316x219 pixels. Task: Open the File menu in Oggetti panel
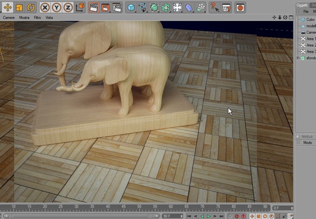click(x=306, y=12)
